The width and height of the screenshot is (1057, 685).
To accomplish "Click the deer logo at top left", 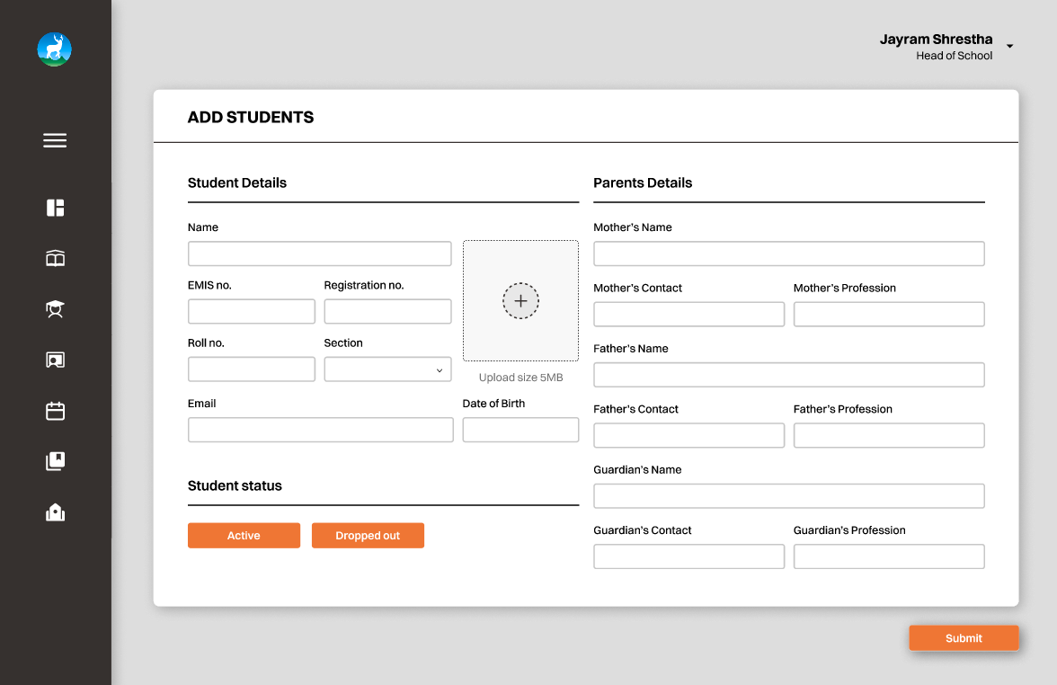I will pos(54,49).
